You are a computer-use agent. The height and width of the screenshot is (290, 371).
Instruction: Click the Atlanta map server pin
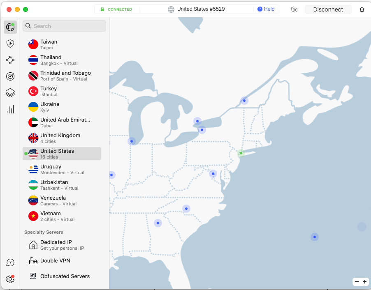click(158, 223)
